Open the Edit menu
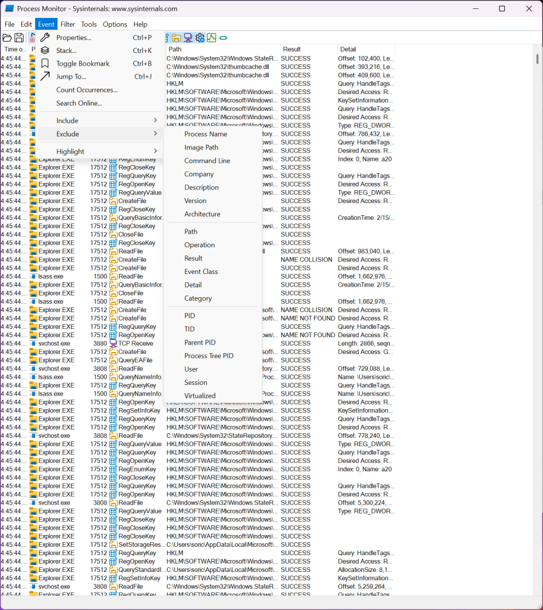This screenshot has height=610, width=543. pyautogui.click(x=26, y=24)
